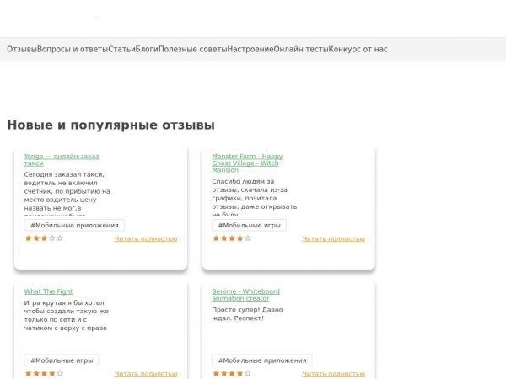Click Читать полностью on the Yango card

pos(146,239)
